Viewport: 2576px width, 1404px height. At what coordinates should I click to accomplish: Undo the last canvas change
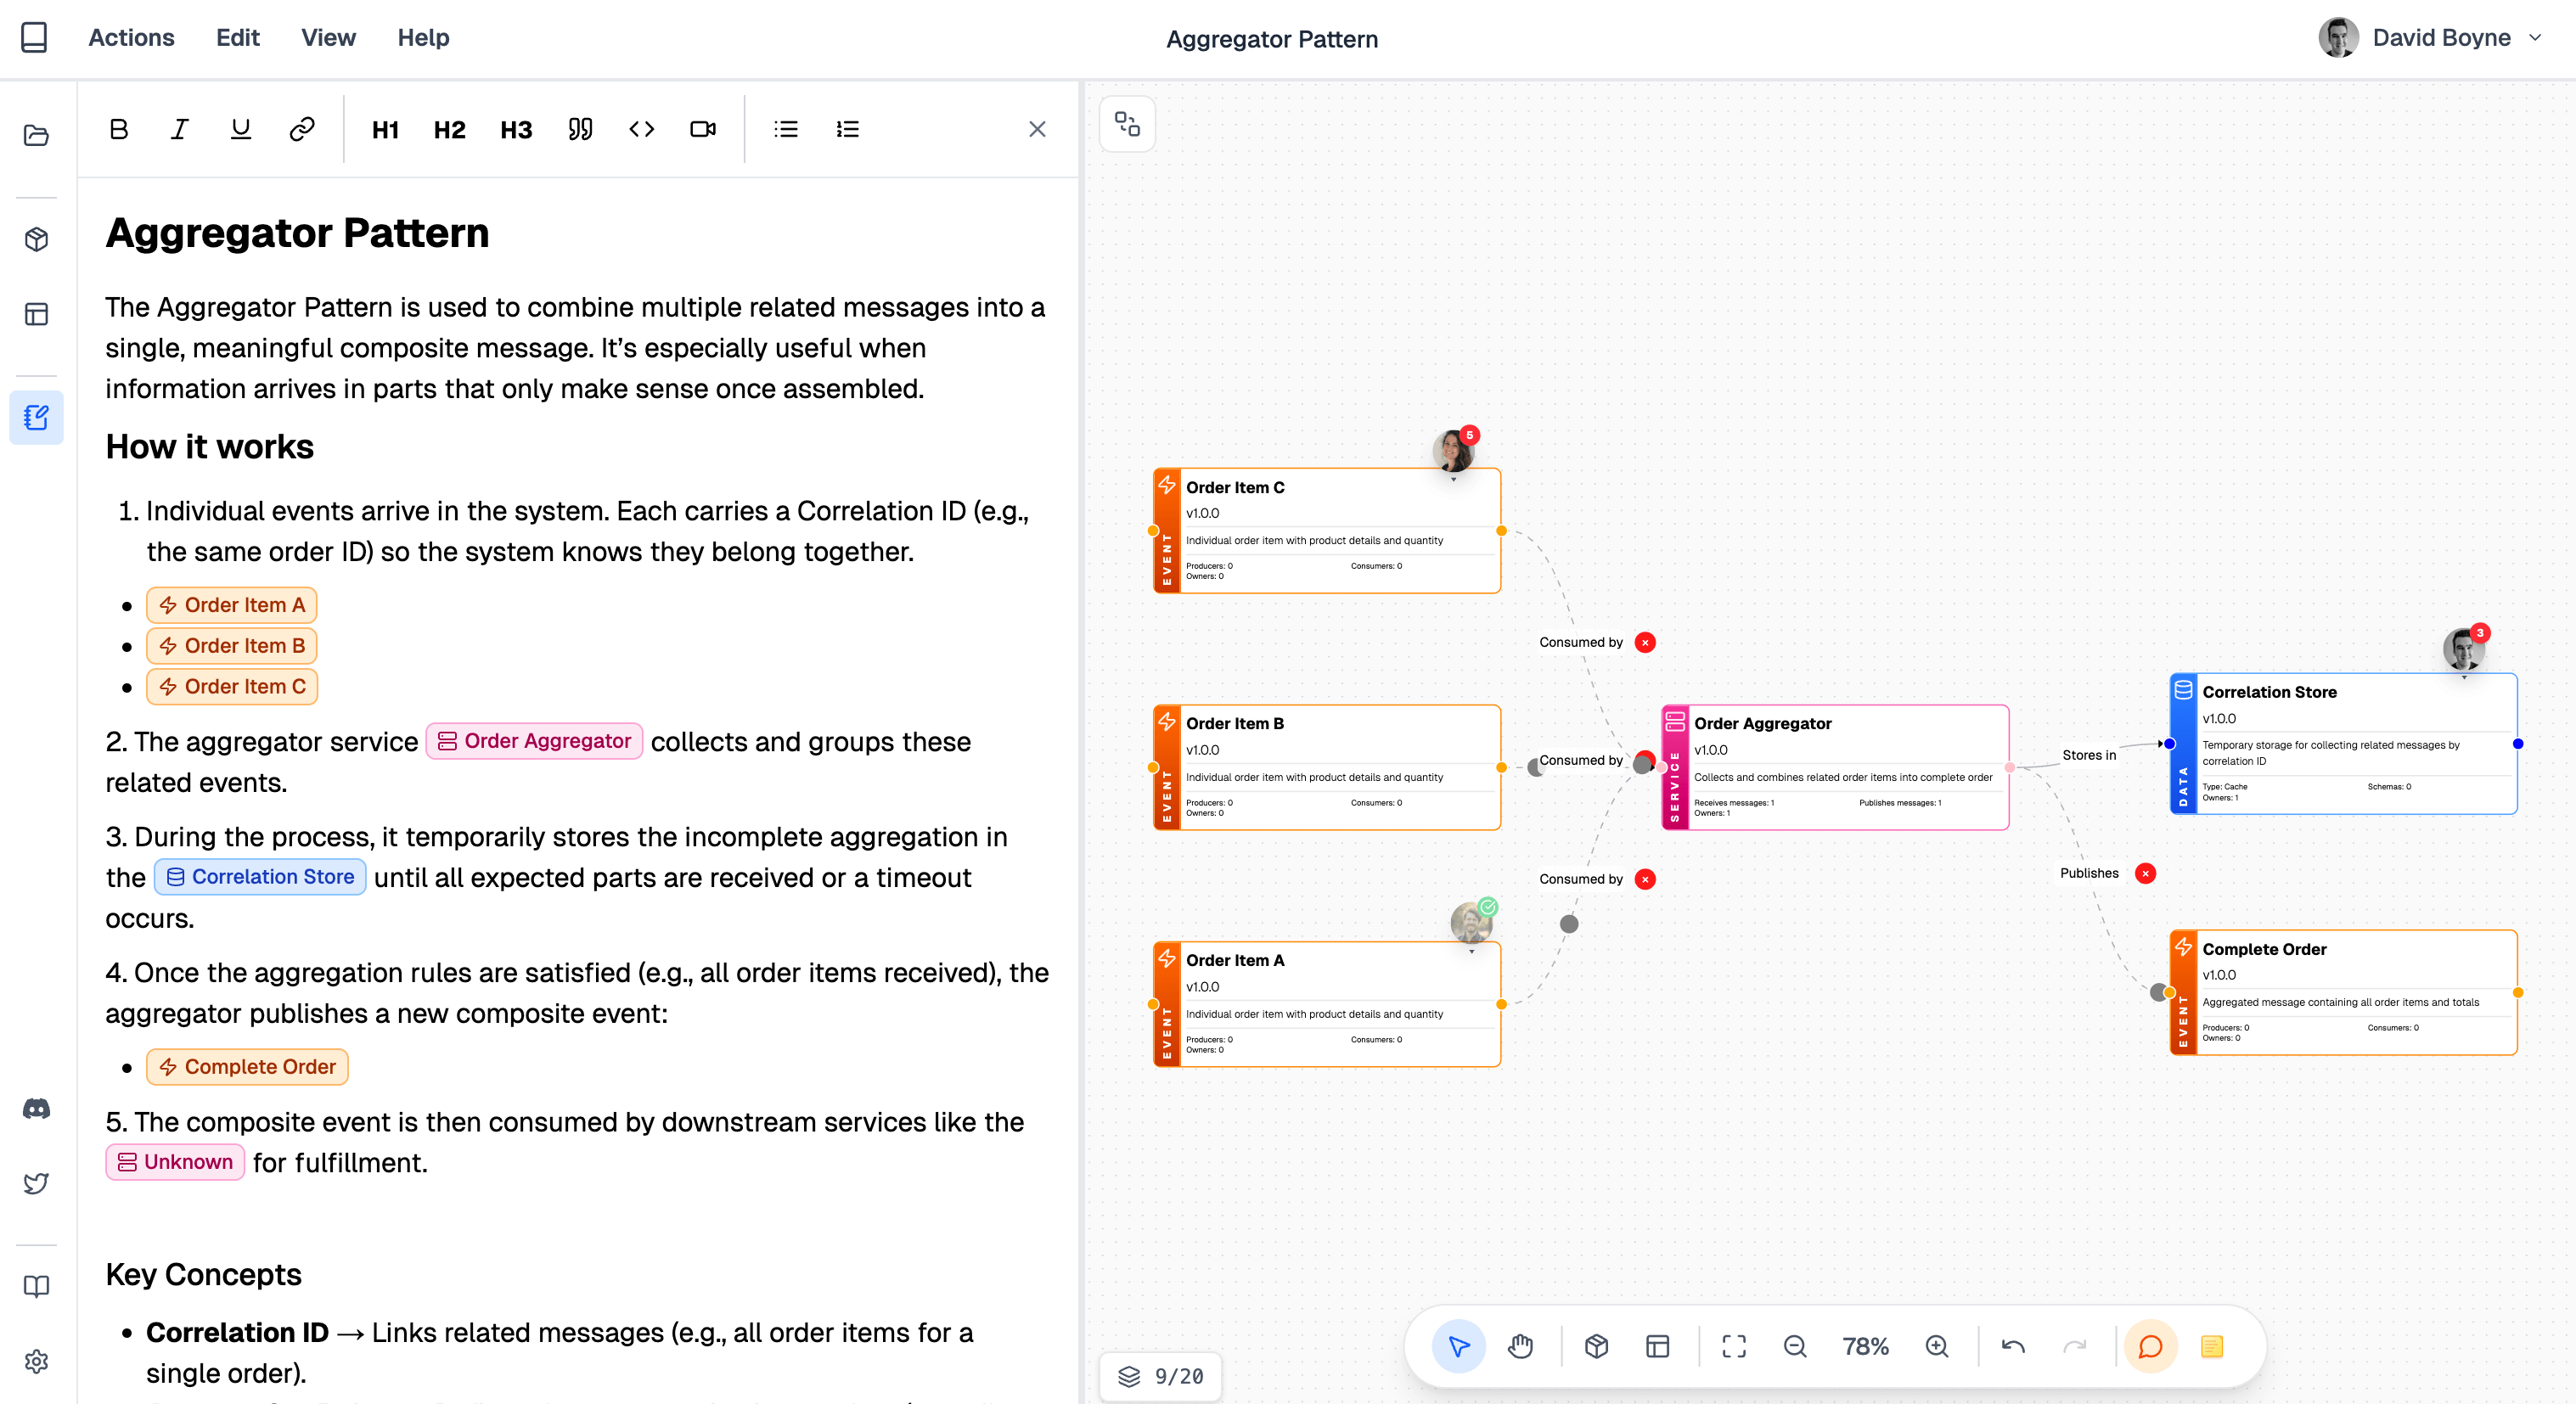point(2013,1346)
